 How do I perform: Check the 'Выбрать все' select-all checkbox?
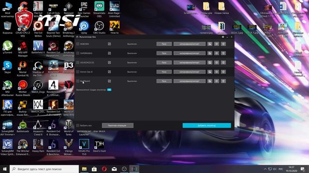coord(78,125)
